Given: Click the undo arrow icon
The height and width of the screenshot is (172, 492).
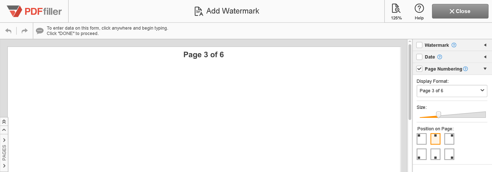Looking at the screenshot, I should (x=8, y=31).
